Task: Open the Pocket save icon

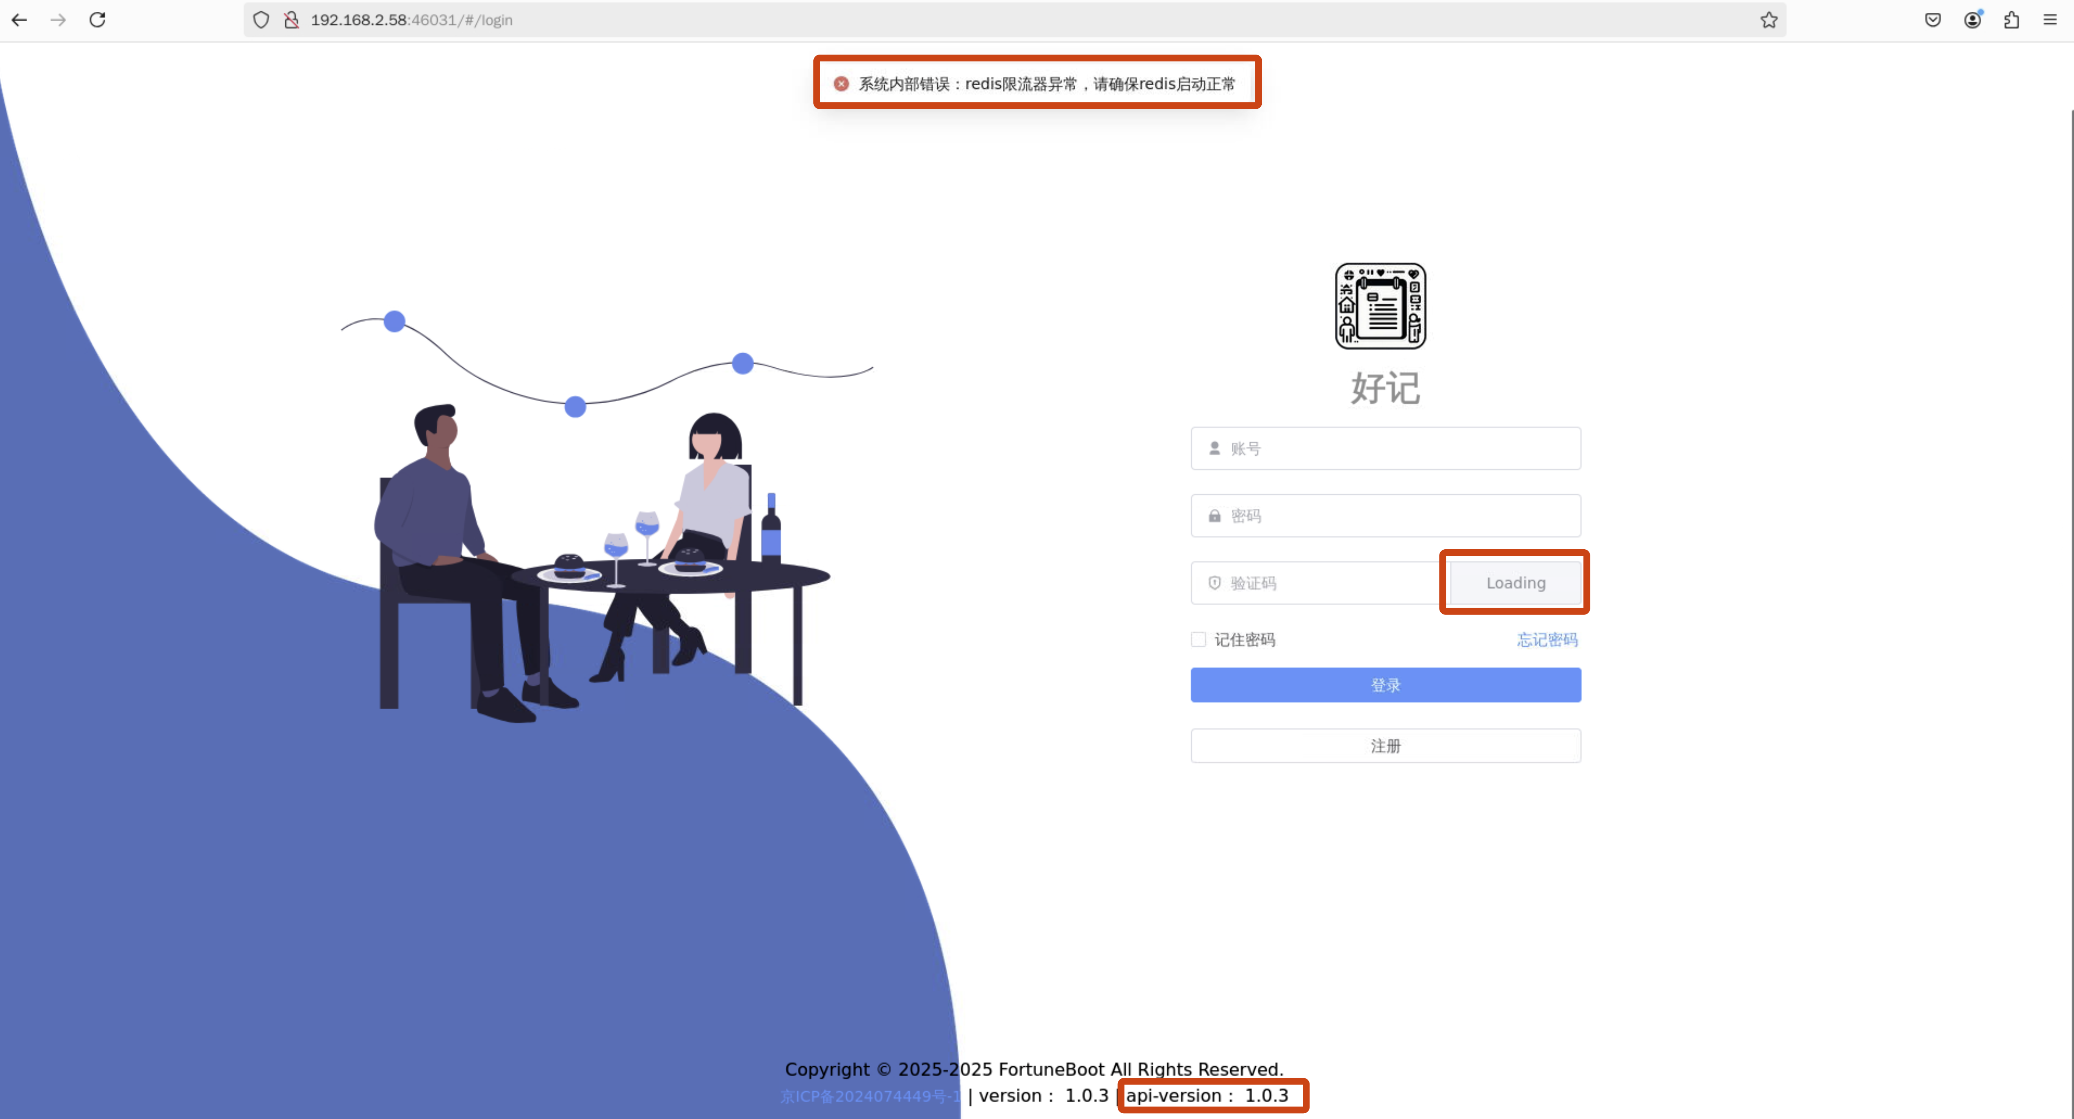Action: click(1932, 20)
